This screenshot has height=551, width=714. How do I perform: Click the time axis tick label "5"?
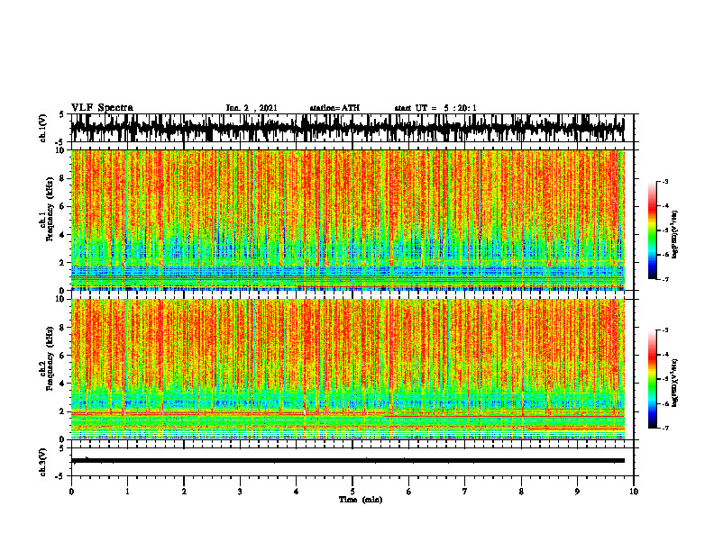click(352, 492)
